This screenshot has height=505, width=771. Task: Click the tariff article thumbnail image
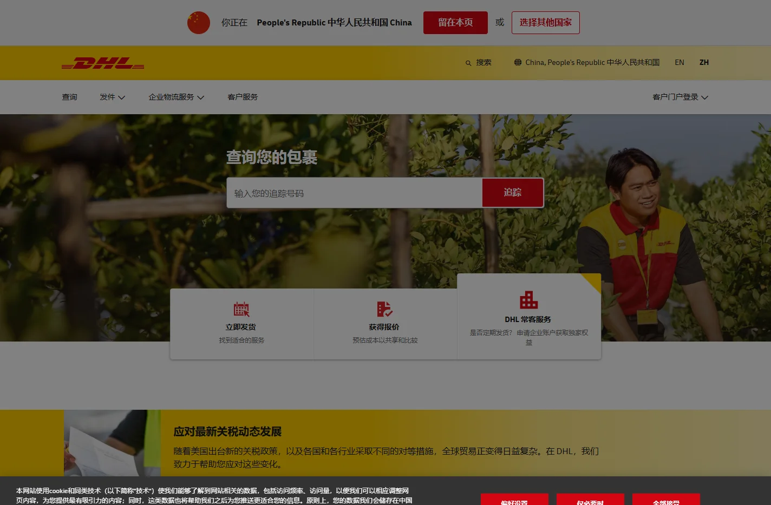(112, 443)
